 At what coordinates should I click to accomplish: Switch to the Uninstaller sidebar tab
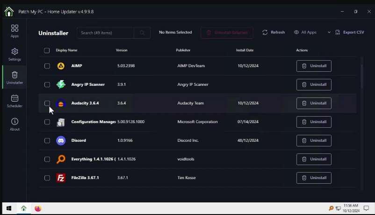click(14, 77)
